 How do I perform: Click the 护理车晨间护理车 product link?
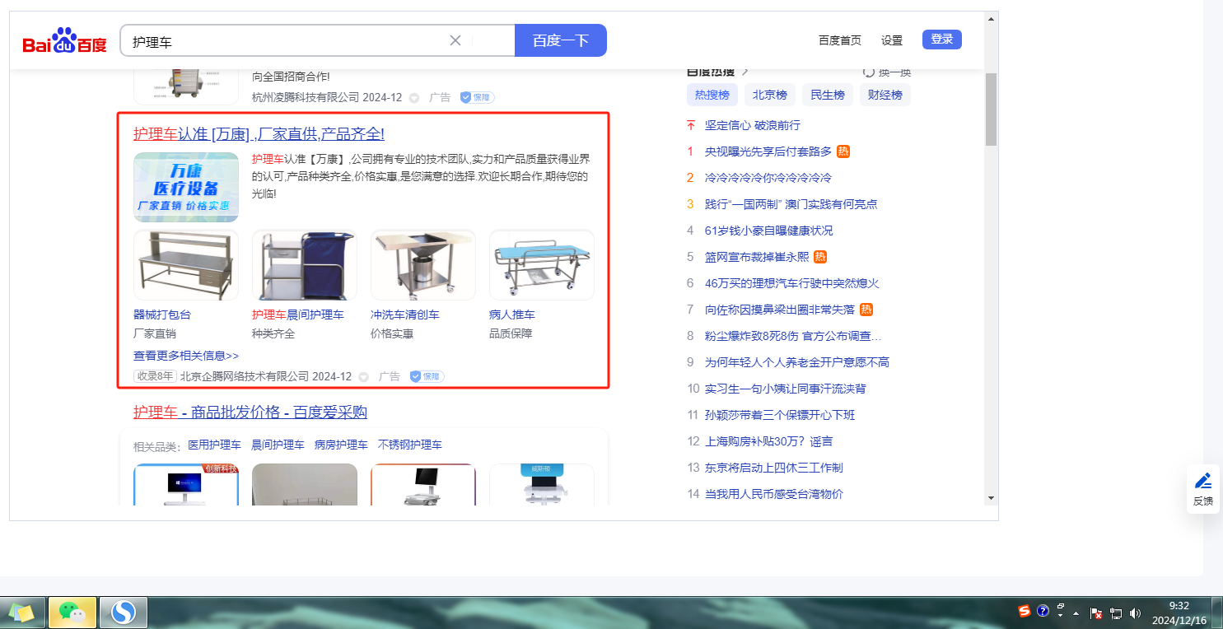[298, 314]
